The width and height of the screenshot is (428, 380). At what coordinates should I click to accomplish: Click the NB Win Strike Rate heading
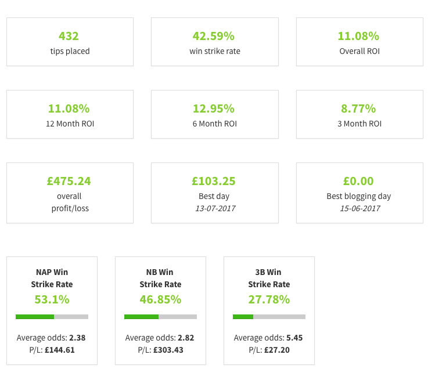[x=160, y=278]
